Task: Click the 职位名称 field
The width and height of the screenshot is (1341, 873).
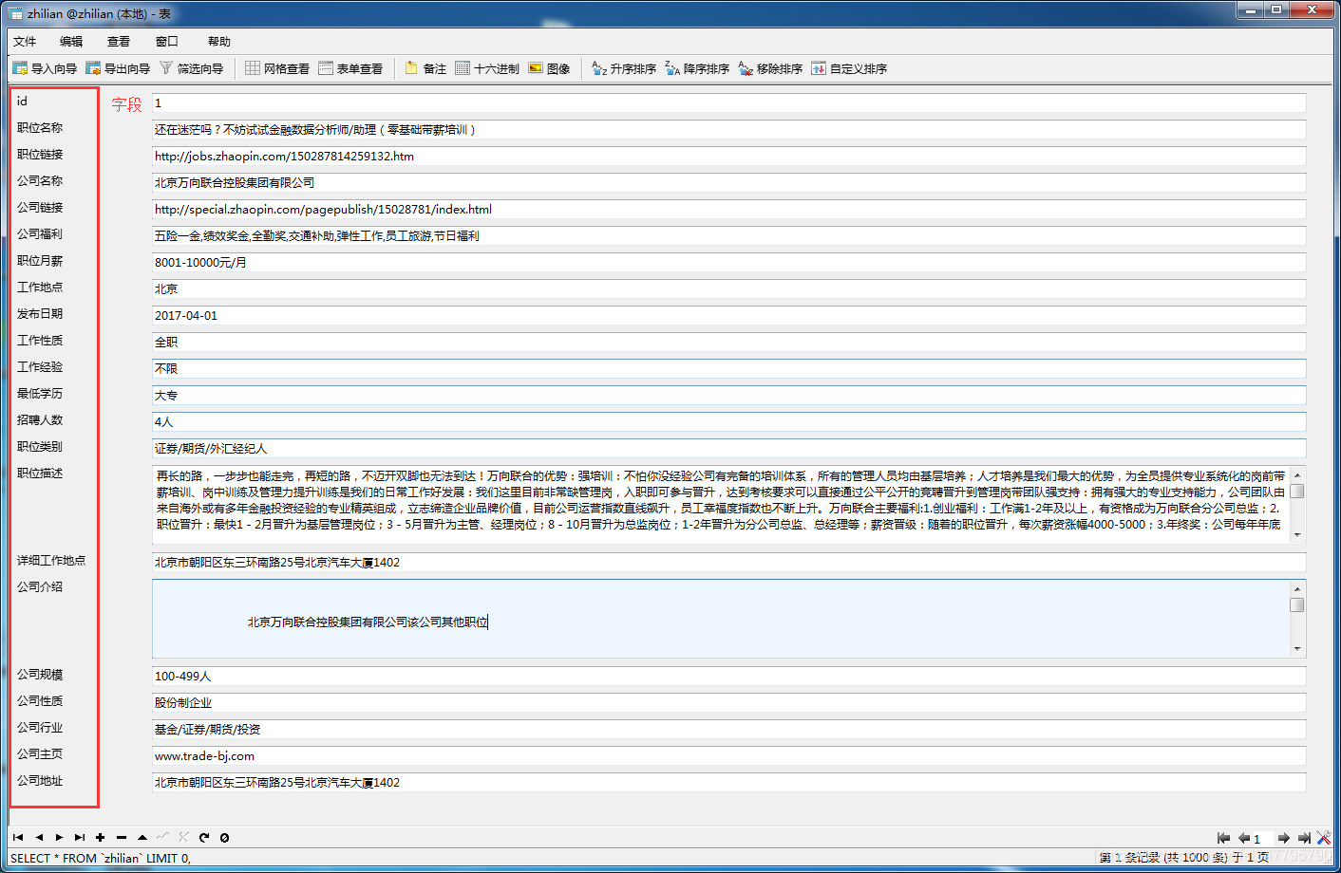Action: [728, 129]
